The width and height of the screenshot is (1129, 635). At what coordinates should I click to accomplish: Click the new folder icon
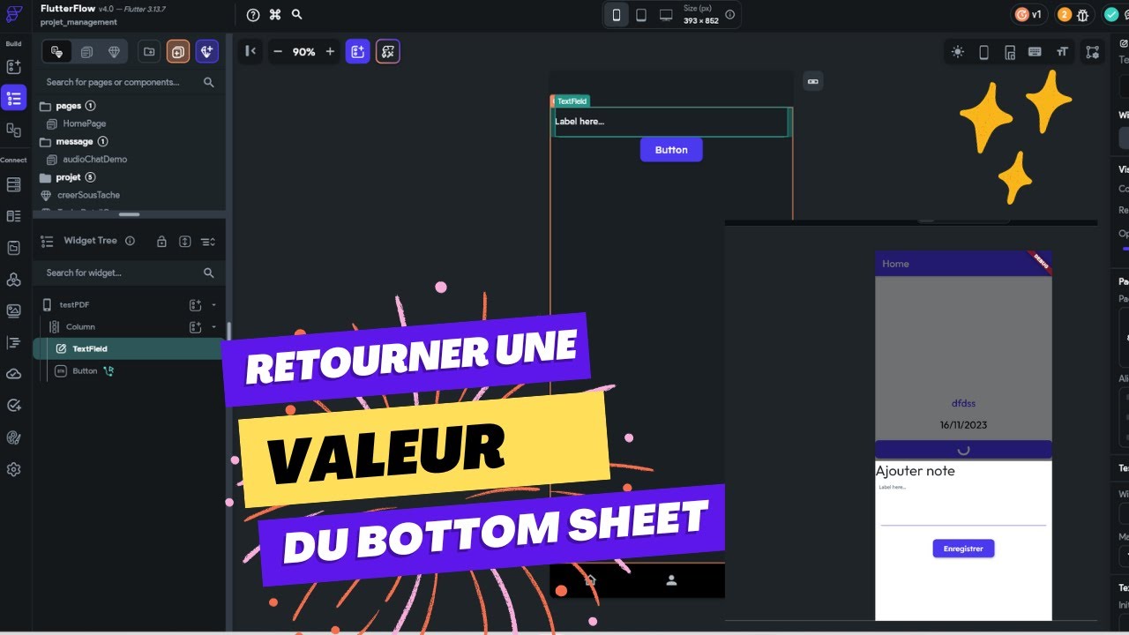coord(149,52)
